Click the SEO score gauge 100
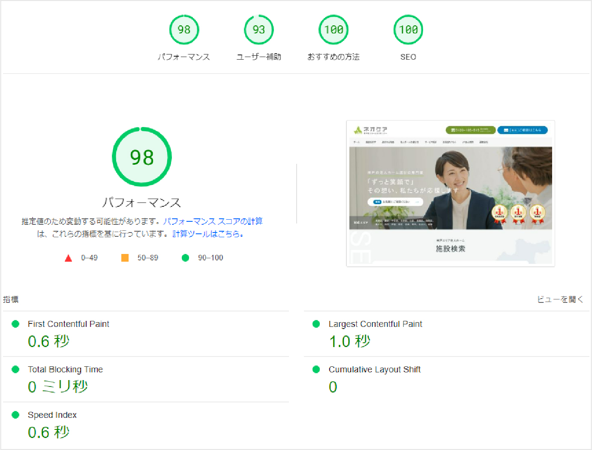 tap(408, 30)
